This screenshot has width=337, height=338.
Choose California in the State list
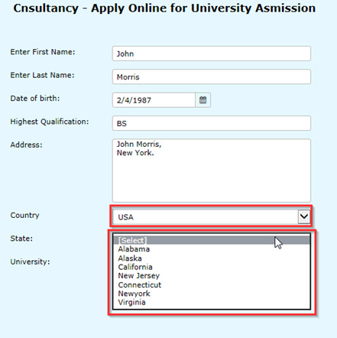pyautogui.click(x=135, y=267)
